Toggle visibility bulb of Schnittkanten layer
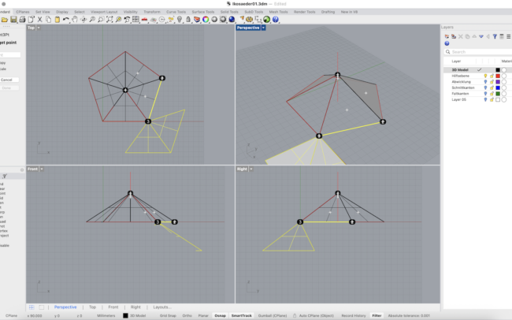Screen dimensions: 512x320 click(485, 87)
